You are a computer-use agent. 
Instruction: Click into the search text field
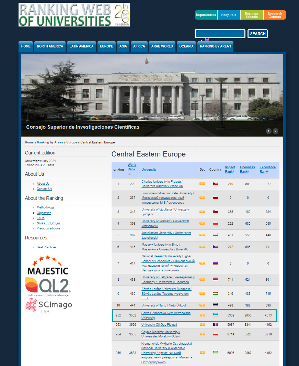tap(220, 34)
